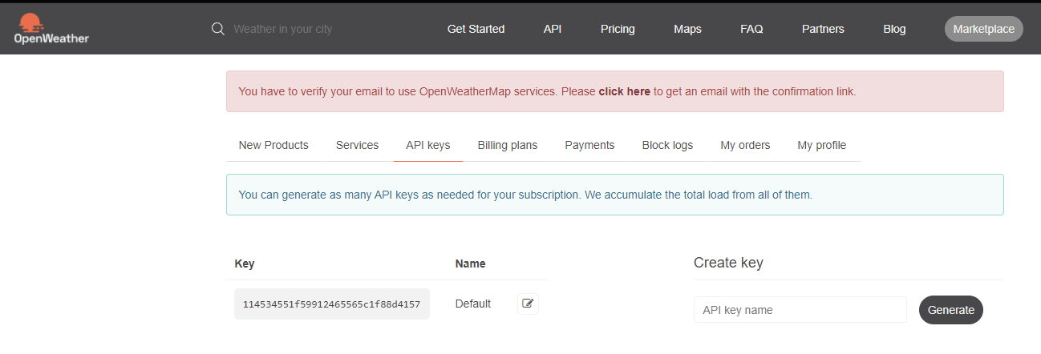Open the Get Started page
1041x354 pixels.
(x=476, y=29)
